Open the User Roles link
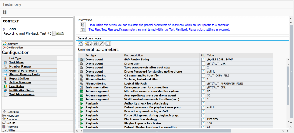This screenshot has width=294, height=133. (x=17, y=86)
